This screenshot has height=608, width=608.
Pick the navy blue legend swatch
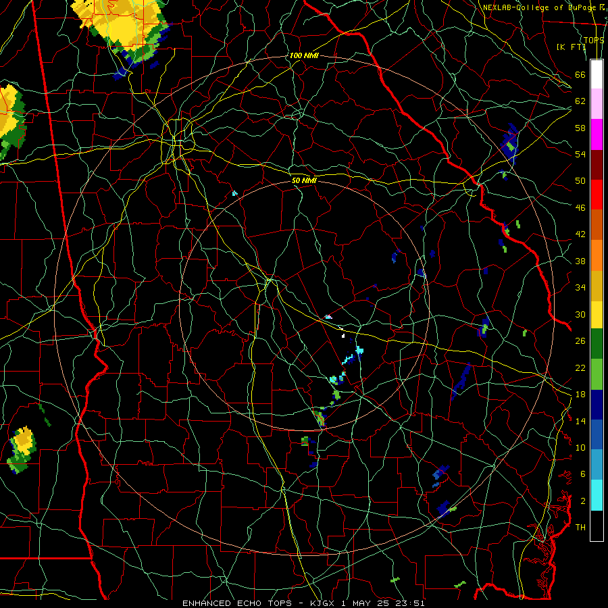[597, 405]
